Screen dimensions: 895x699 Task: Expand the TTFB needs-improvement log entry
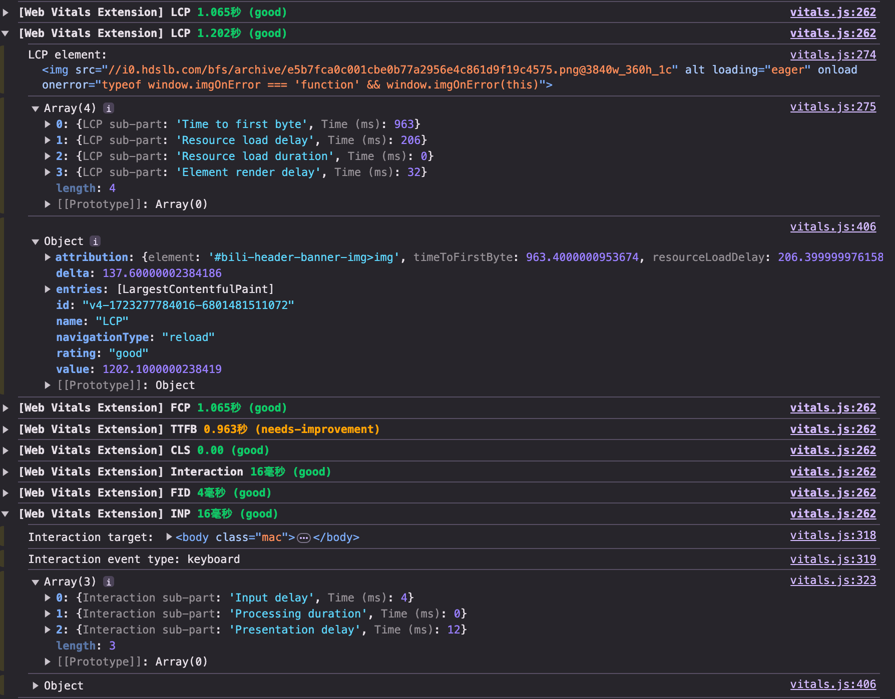(x=6, y=429)
